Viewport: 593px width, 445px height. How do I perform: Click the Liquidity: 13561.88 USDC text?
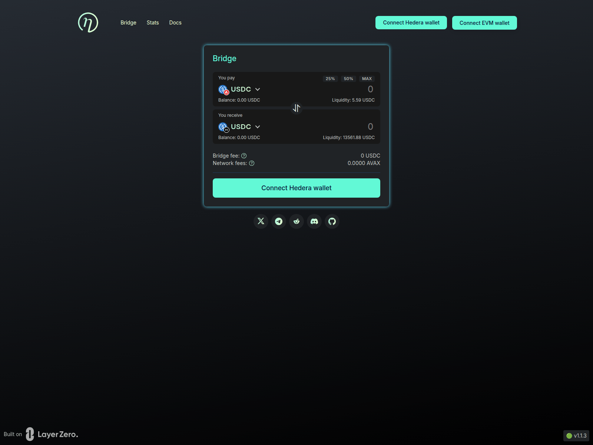click(349, 138)
